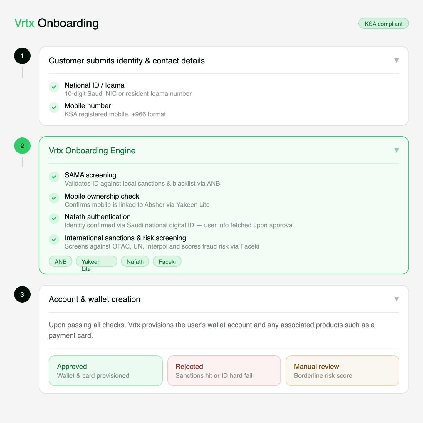Select the step 2 green circle badge
Image resolution: width=423 pixels, height=423 pixels.
tap(22, 145)
